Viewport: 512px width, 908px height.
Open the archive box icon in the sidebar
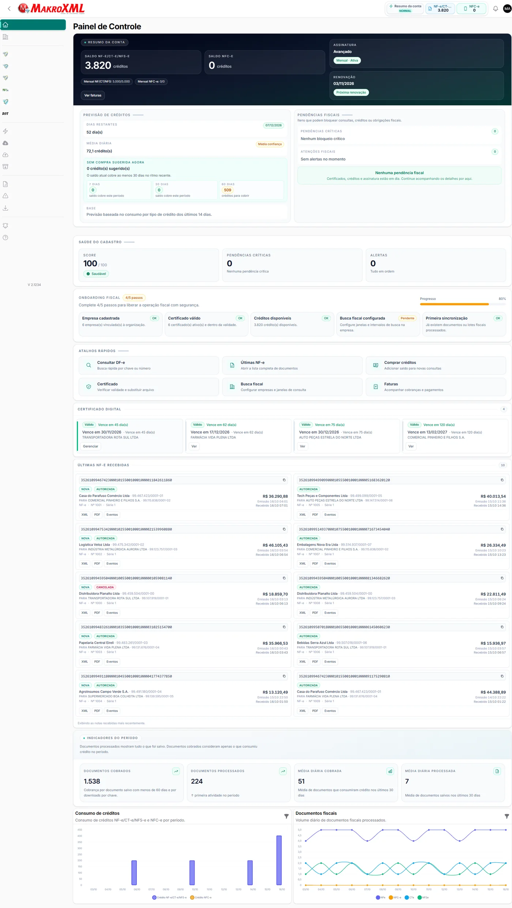click(5, 167)
